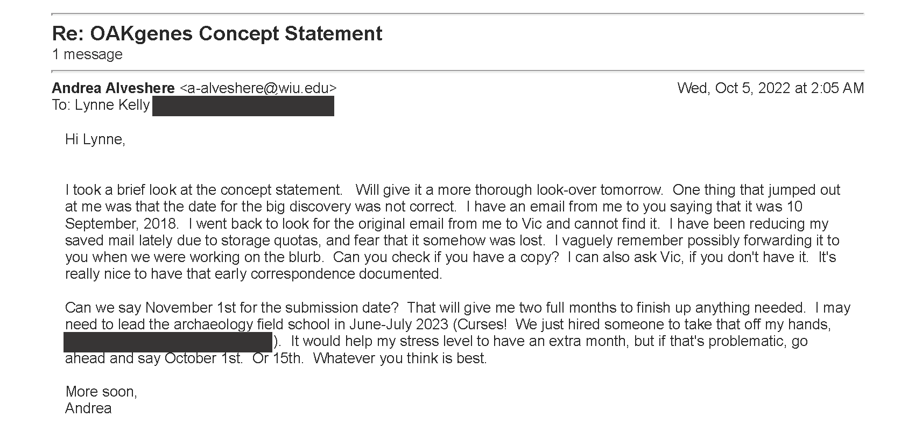Click the subject line Re: OAKgenes Concept Statement
The image size is (915, 431).
tap(217, 33)
